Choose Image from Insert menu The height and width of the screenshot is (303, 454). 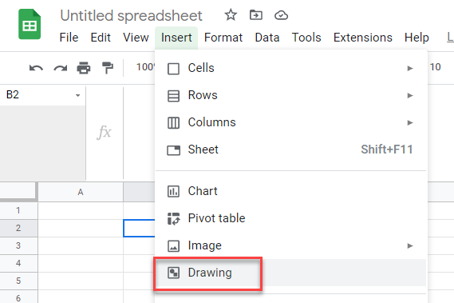290,245
